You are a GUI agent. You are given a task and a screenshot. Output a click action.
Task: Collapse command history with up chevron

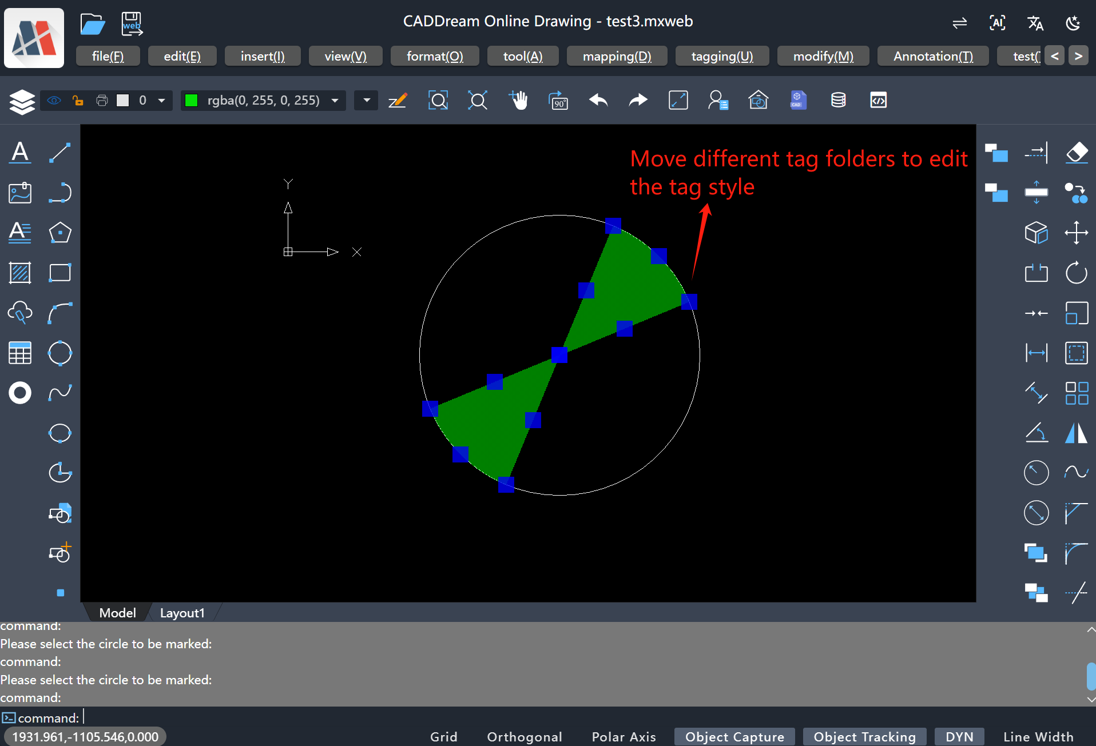1091,629
